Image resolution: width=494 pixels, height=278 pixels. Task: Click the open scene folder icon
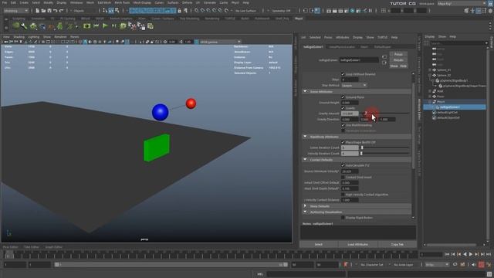pos(43,11)
